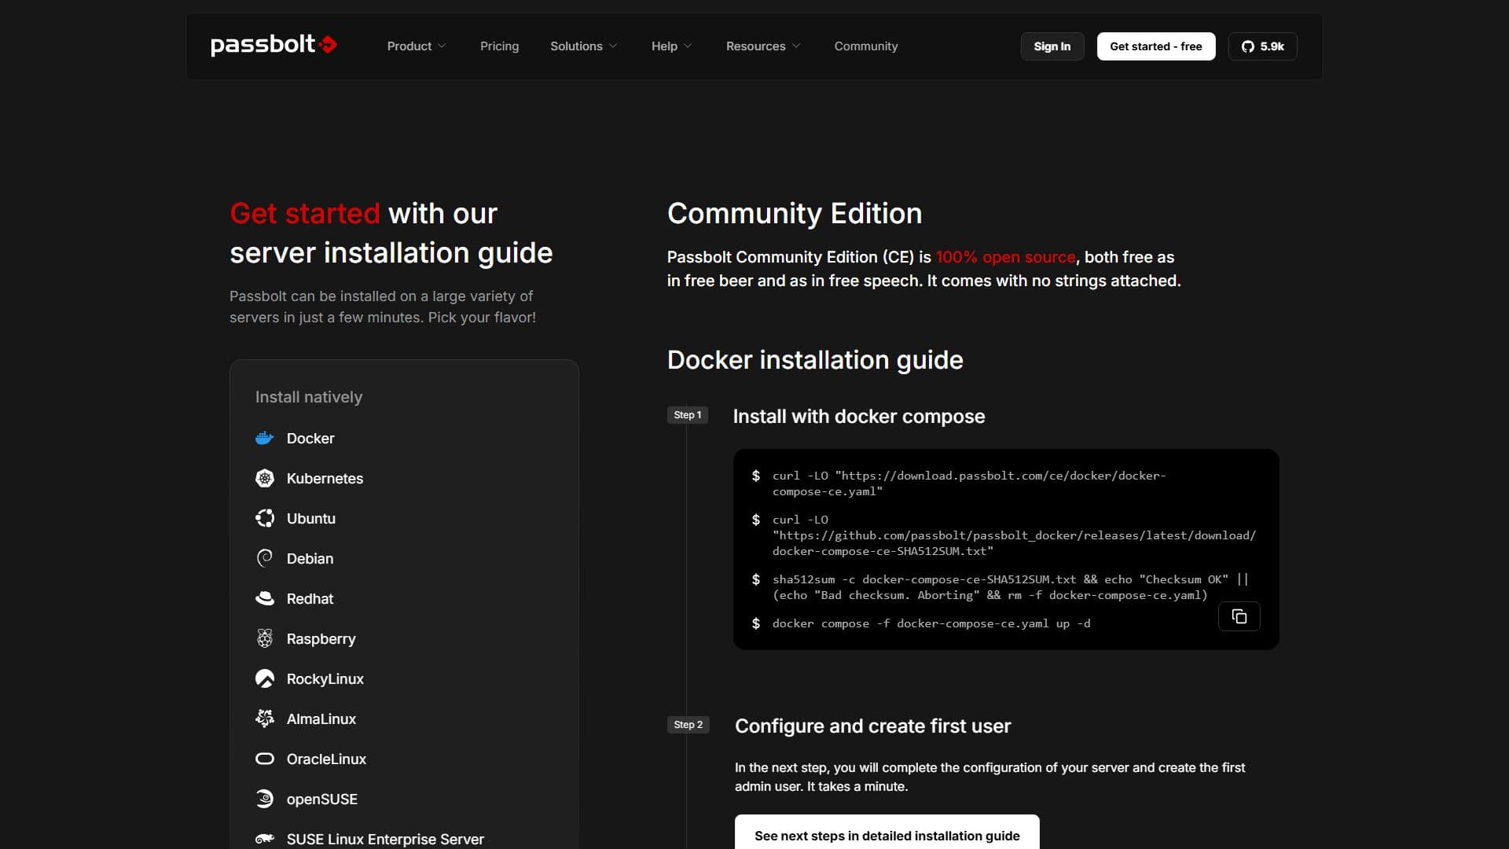Select OracleLinux install option
This screenshot has height=849, width=1509.
point(326,759)
